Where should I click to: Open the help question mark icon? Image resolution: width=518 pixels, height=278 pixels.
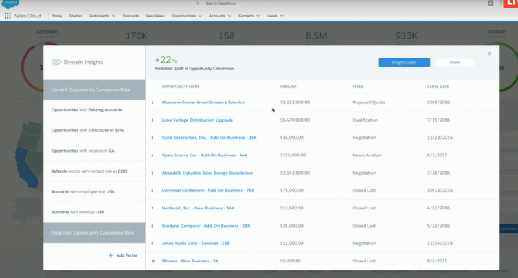point(501,3)
